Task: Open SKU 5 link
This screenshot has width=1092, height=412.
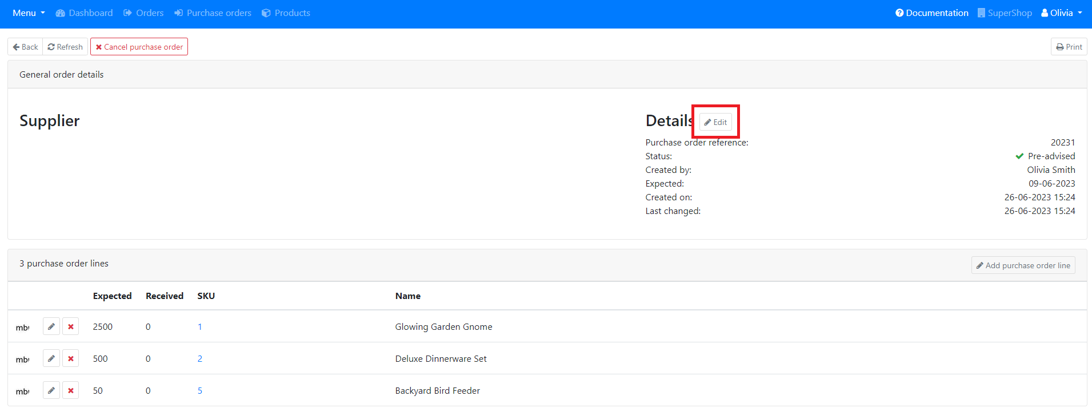Action: pyautogui.click(x=200, y=391)
